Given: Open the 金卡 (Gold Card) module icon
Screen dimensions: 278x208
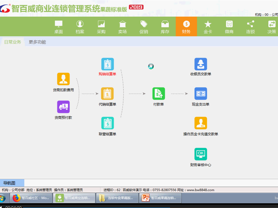Looking at the screenshot, I should click(207, 26).
